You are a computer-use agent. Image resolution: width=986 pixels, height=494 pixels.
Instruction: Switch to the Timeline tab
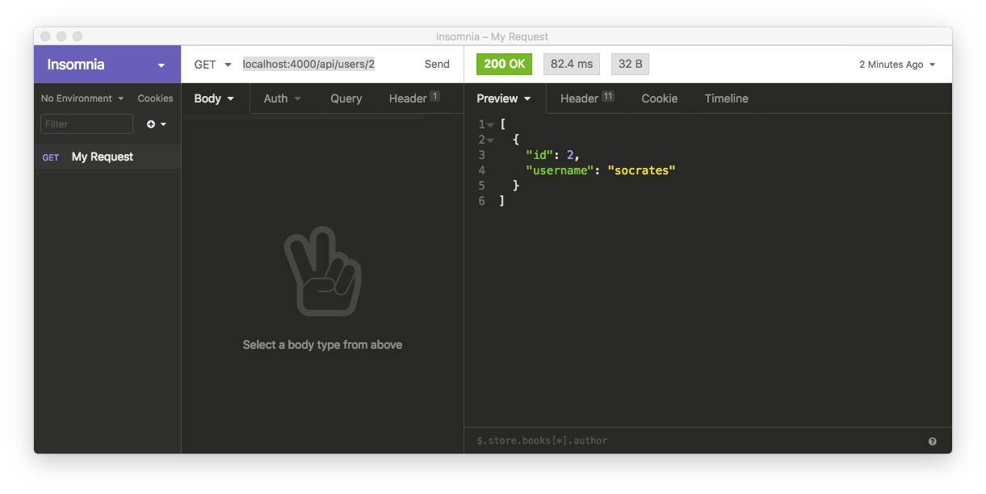[x=725, y=98]
